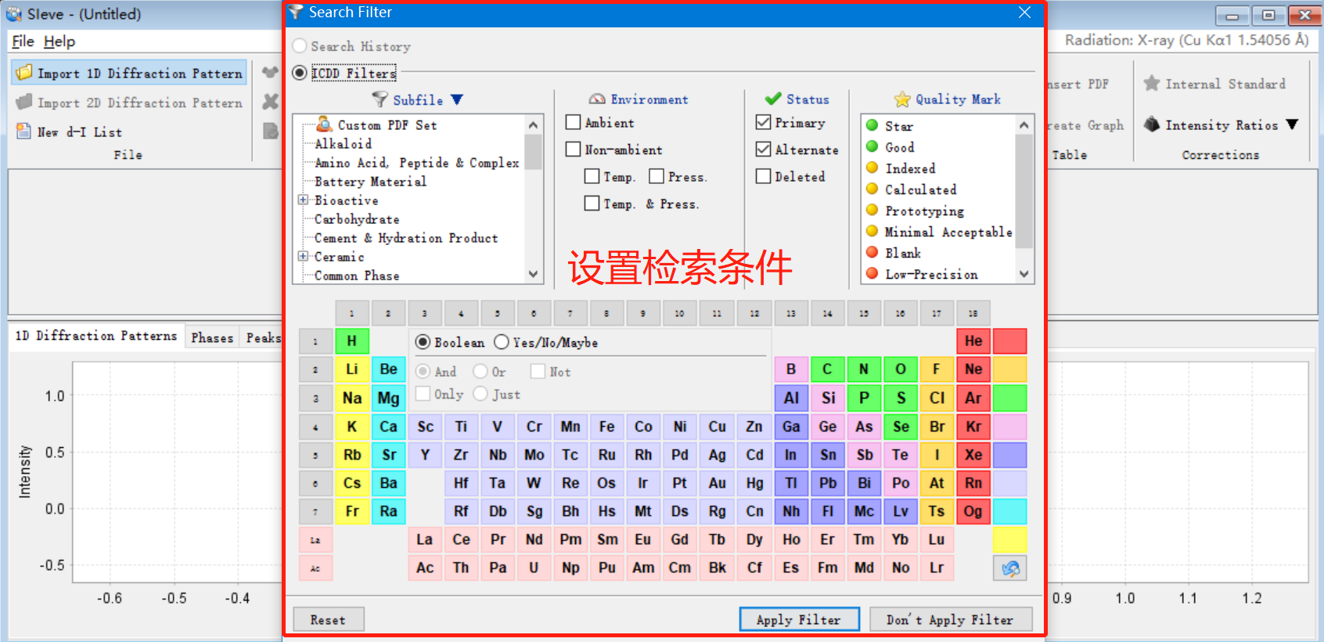Switch to the Phases tab
This screenshot has height=642, width=1324.
212,337
